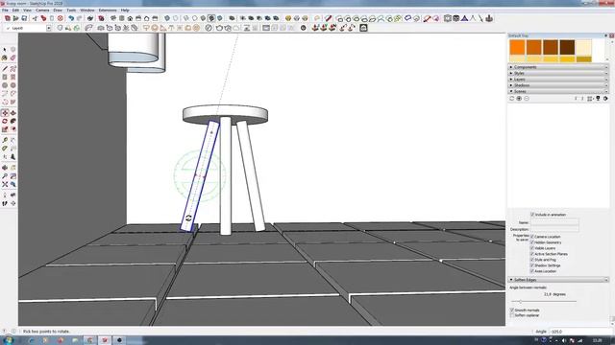Toggle Soften coplanar checkbox
The height and width of the screenshot is (345, 615).
[512, 315]
